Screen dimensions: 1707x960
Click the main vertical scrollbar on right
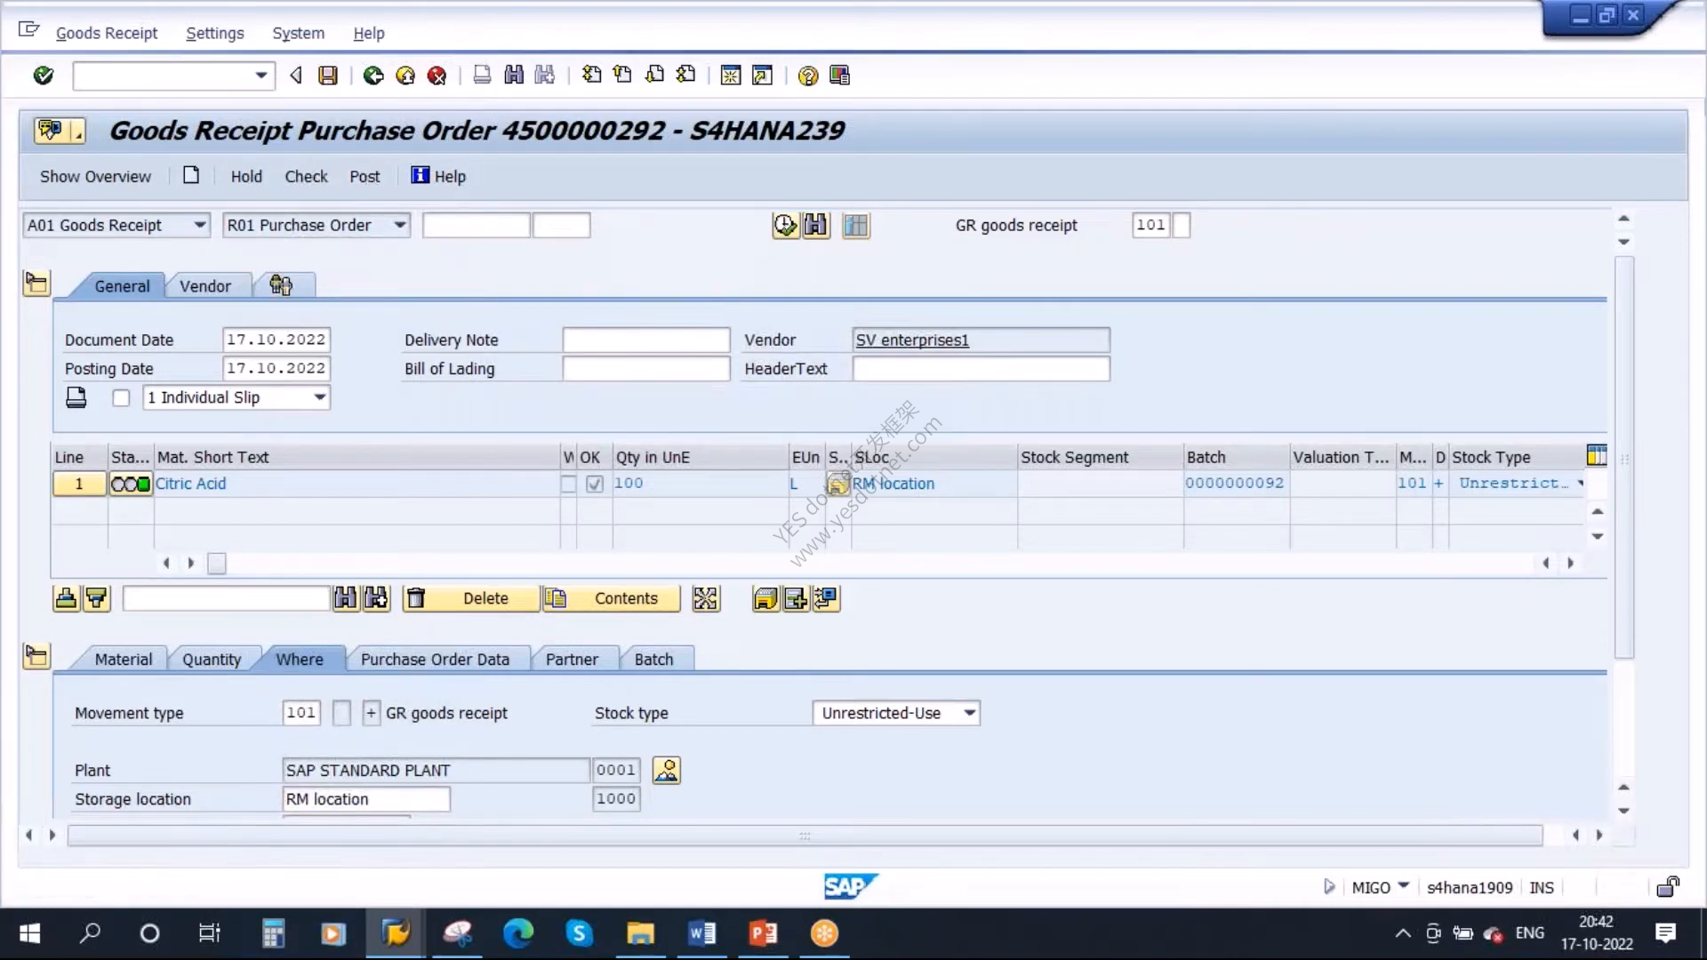click(1623, 456)
